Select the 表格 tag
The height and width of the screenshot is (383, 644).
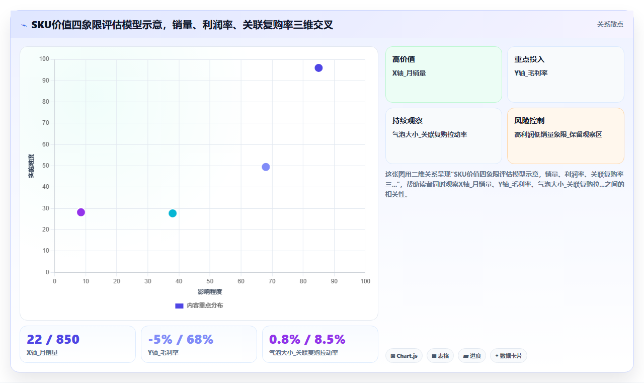(x=440, y=356)
